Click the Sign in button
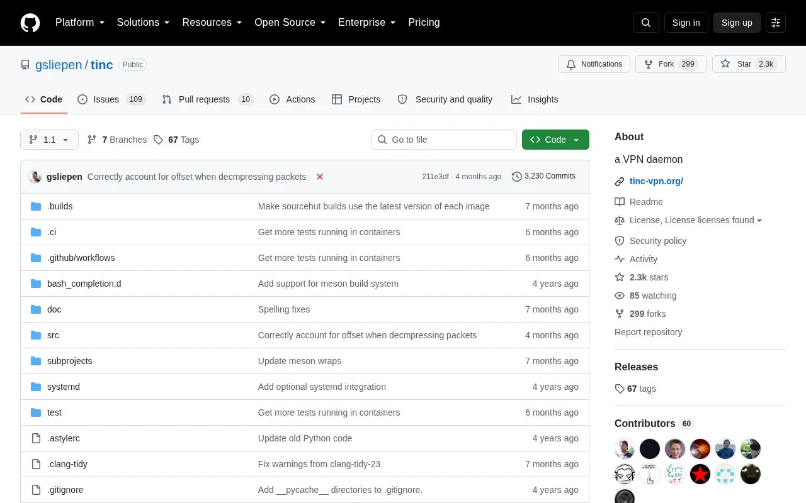This screenshot has height=503, width=806. point(686,23)
